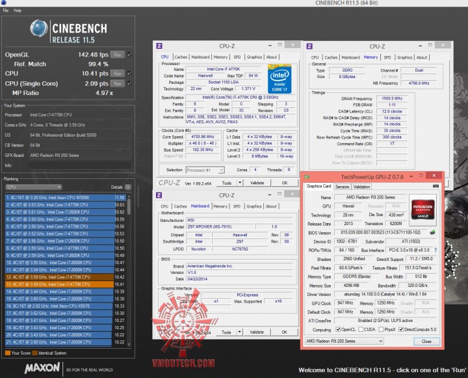Run the CPU benchmark
This screenshot has height=378, width=468.
(118, 74)
